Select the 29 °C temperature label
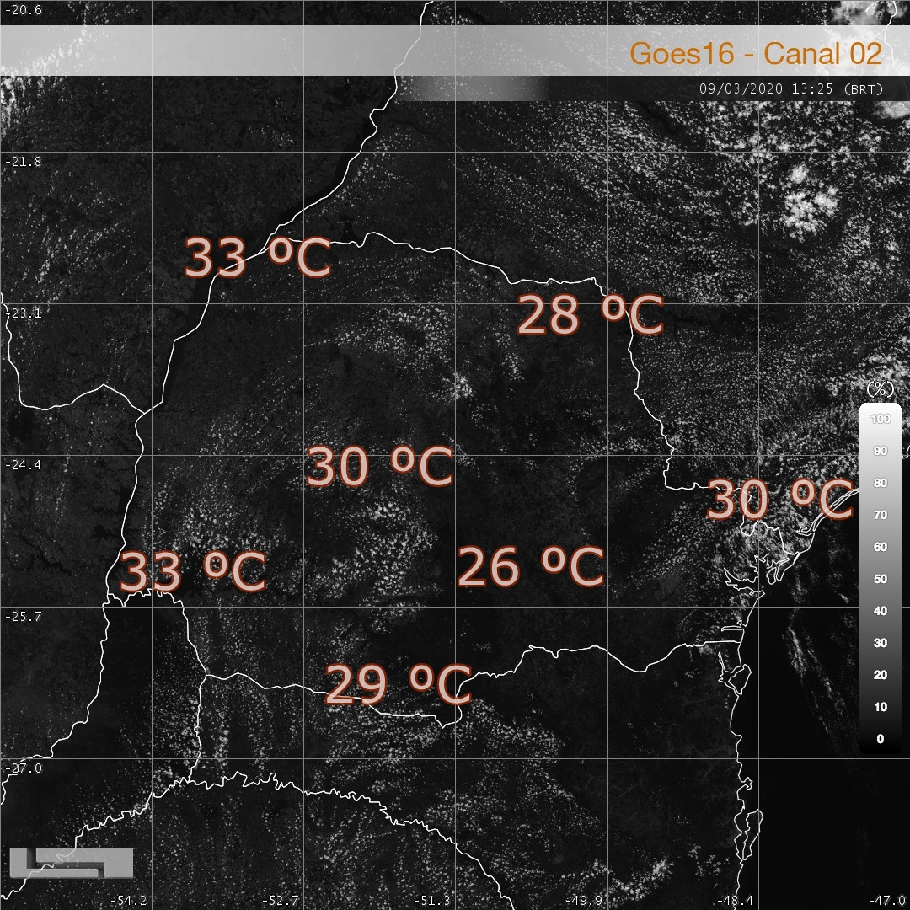This screenshot has height=910, width=910. [x=398, y=685]
